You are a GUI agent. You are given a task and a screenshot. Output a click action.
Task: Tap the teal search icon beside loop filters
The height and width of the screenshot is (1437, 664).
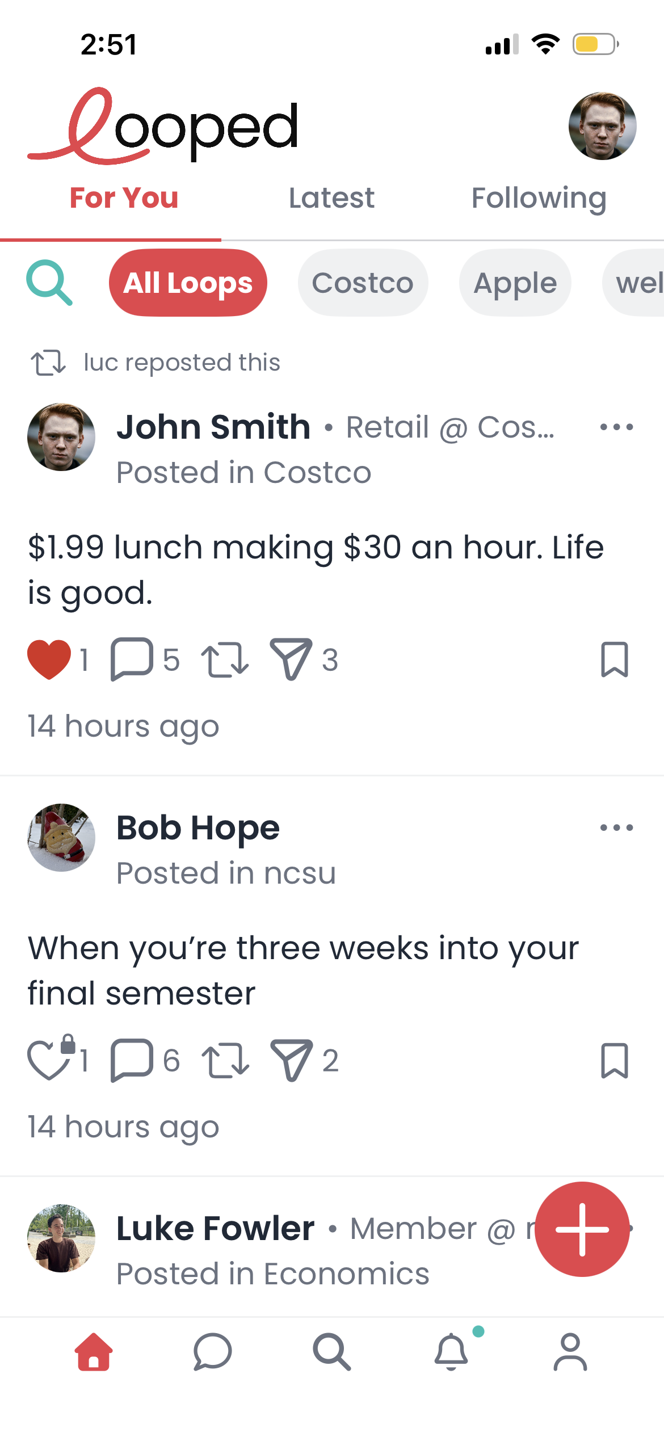(49, 283)
